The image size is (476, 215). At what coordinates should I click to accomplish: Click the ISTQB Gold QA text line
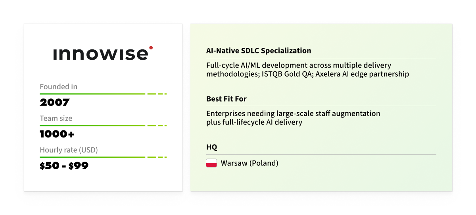click(x=307, y=74)
